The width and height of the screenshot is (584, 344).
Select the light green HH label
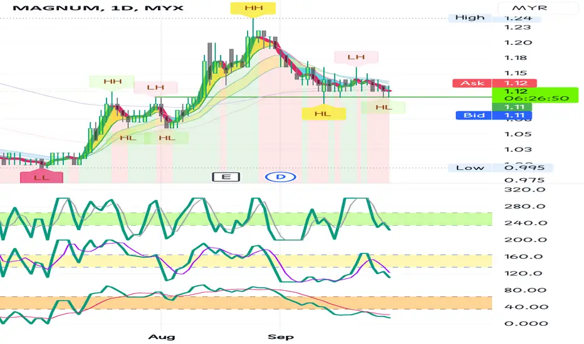[x=112, y=81]
